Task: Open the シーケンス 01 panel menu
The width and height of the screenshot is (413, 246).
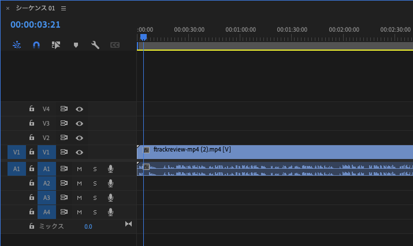Action: click(x=64, y=9)
